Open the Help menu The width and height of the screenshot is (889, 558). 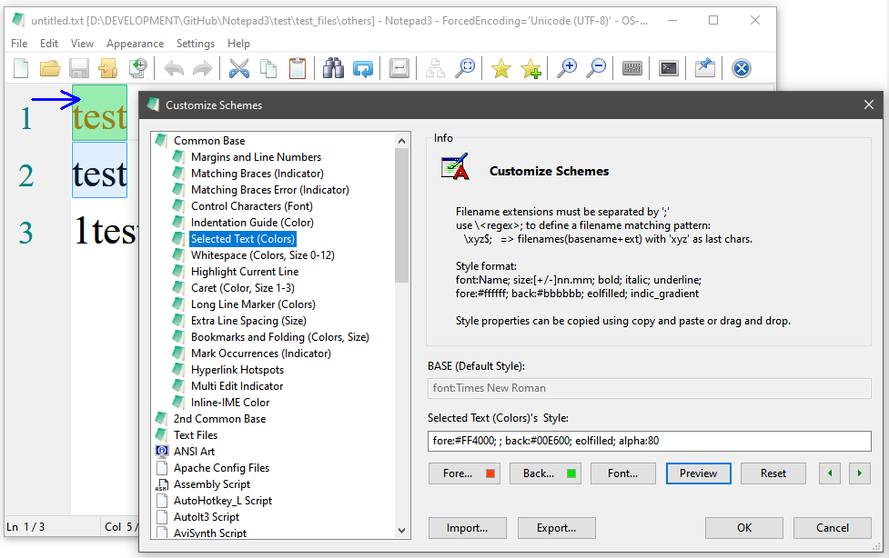(x=238, y=43)
